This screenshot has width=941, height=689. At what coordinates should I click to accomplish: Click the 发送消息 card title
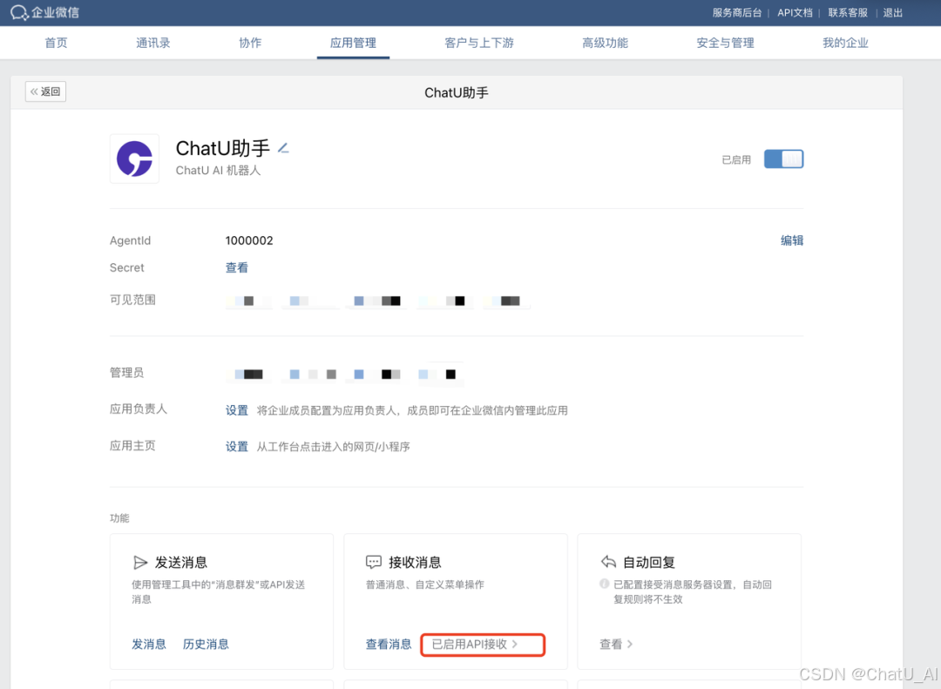click(x=181, y=563)
